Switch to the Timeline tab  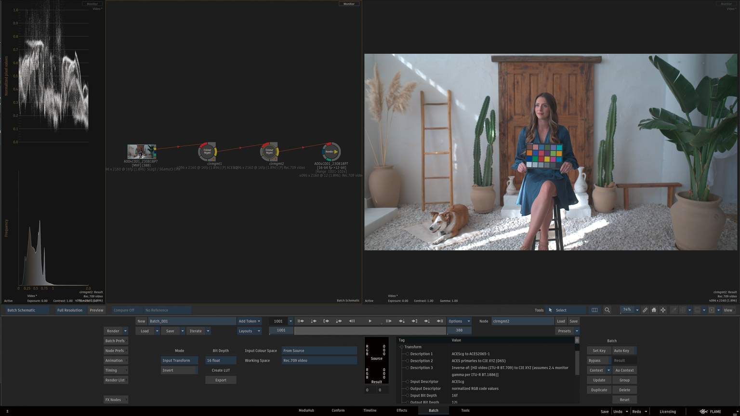pyautogui.click(x=370, y=411)
